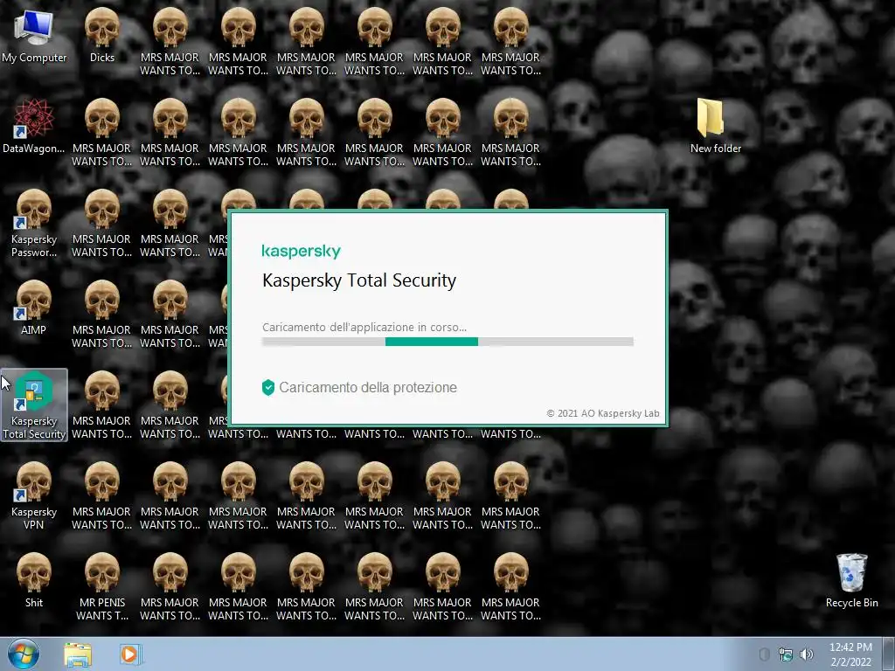Viewport: 895px width, 671px height.
Task: Select MRS MAJOR icon beside Kaspersky Password shortcut
Action: coord(101,223)
